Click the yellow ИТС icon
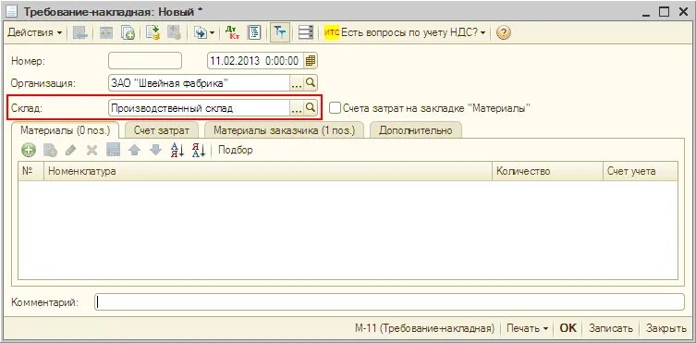Image resolution: width=696 pixels, height=343 pixels. pos(332,32)
